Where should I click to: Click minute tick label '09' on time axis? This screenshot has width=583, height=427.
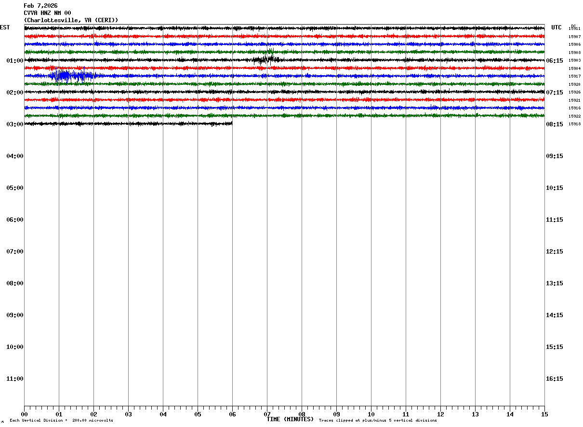pyautogui.click(x=336, y=414)
